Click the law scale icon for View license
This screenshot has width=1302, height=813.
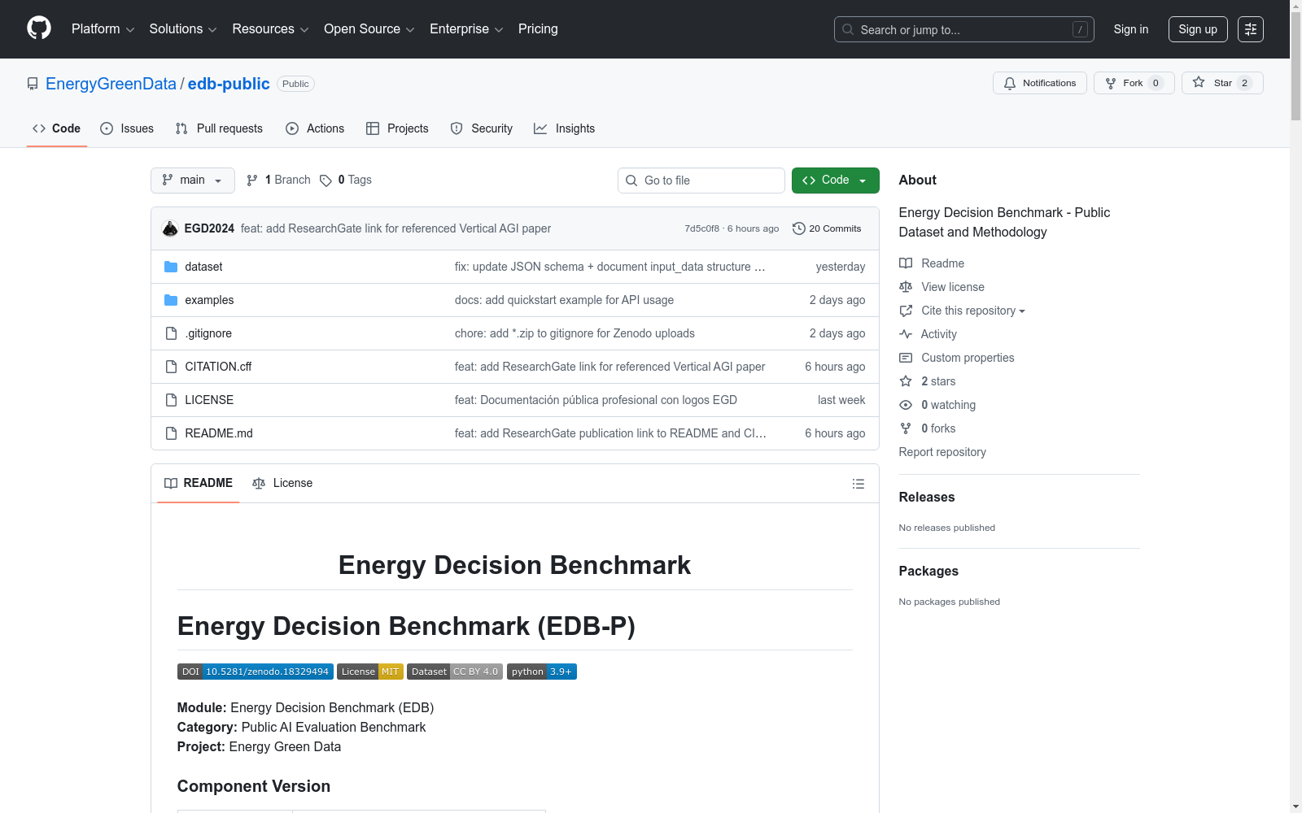pos(906,287)
